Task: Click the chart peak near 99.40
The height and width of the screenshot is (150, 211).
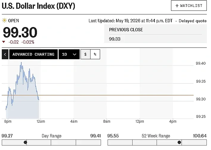Action: (21, 63)
